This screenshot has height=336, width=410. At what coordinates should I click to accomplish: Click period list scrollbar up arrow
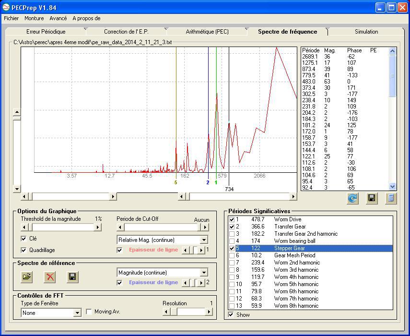tap(392, 51)
